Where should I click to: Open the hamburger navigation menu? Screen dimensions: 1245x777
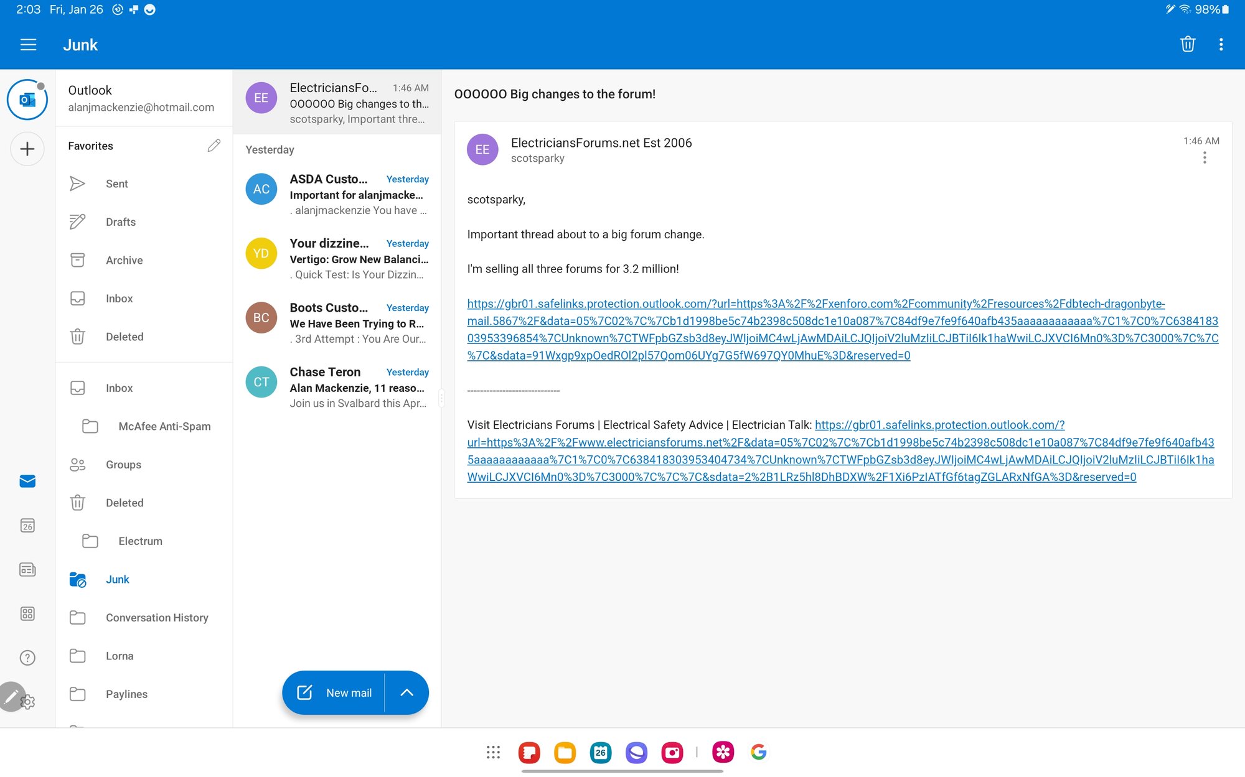point(28,45)
